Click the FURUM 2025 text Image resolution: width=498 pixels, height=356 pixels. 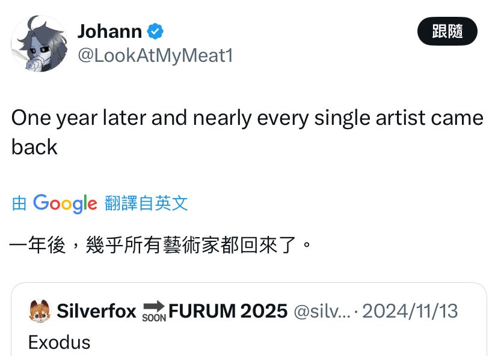228,311
